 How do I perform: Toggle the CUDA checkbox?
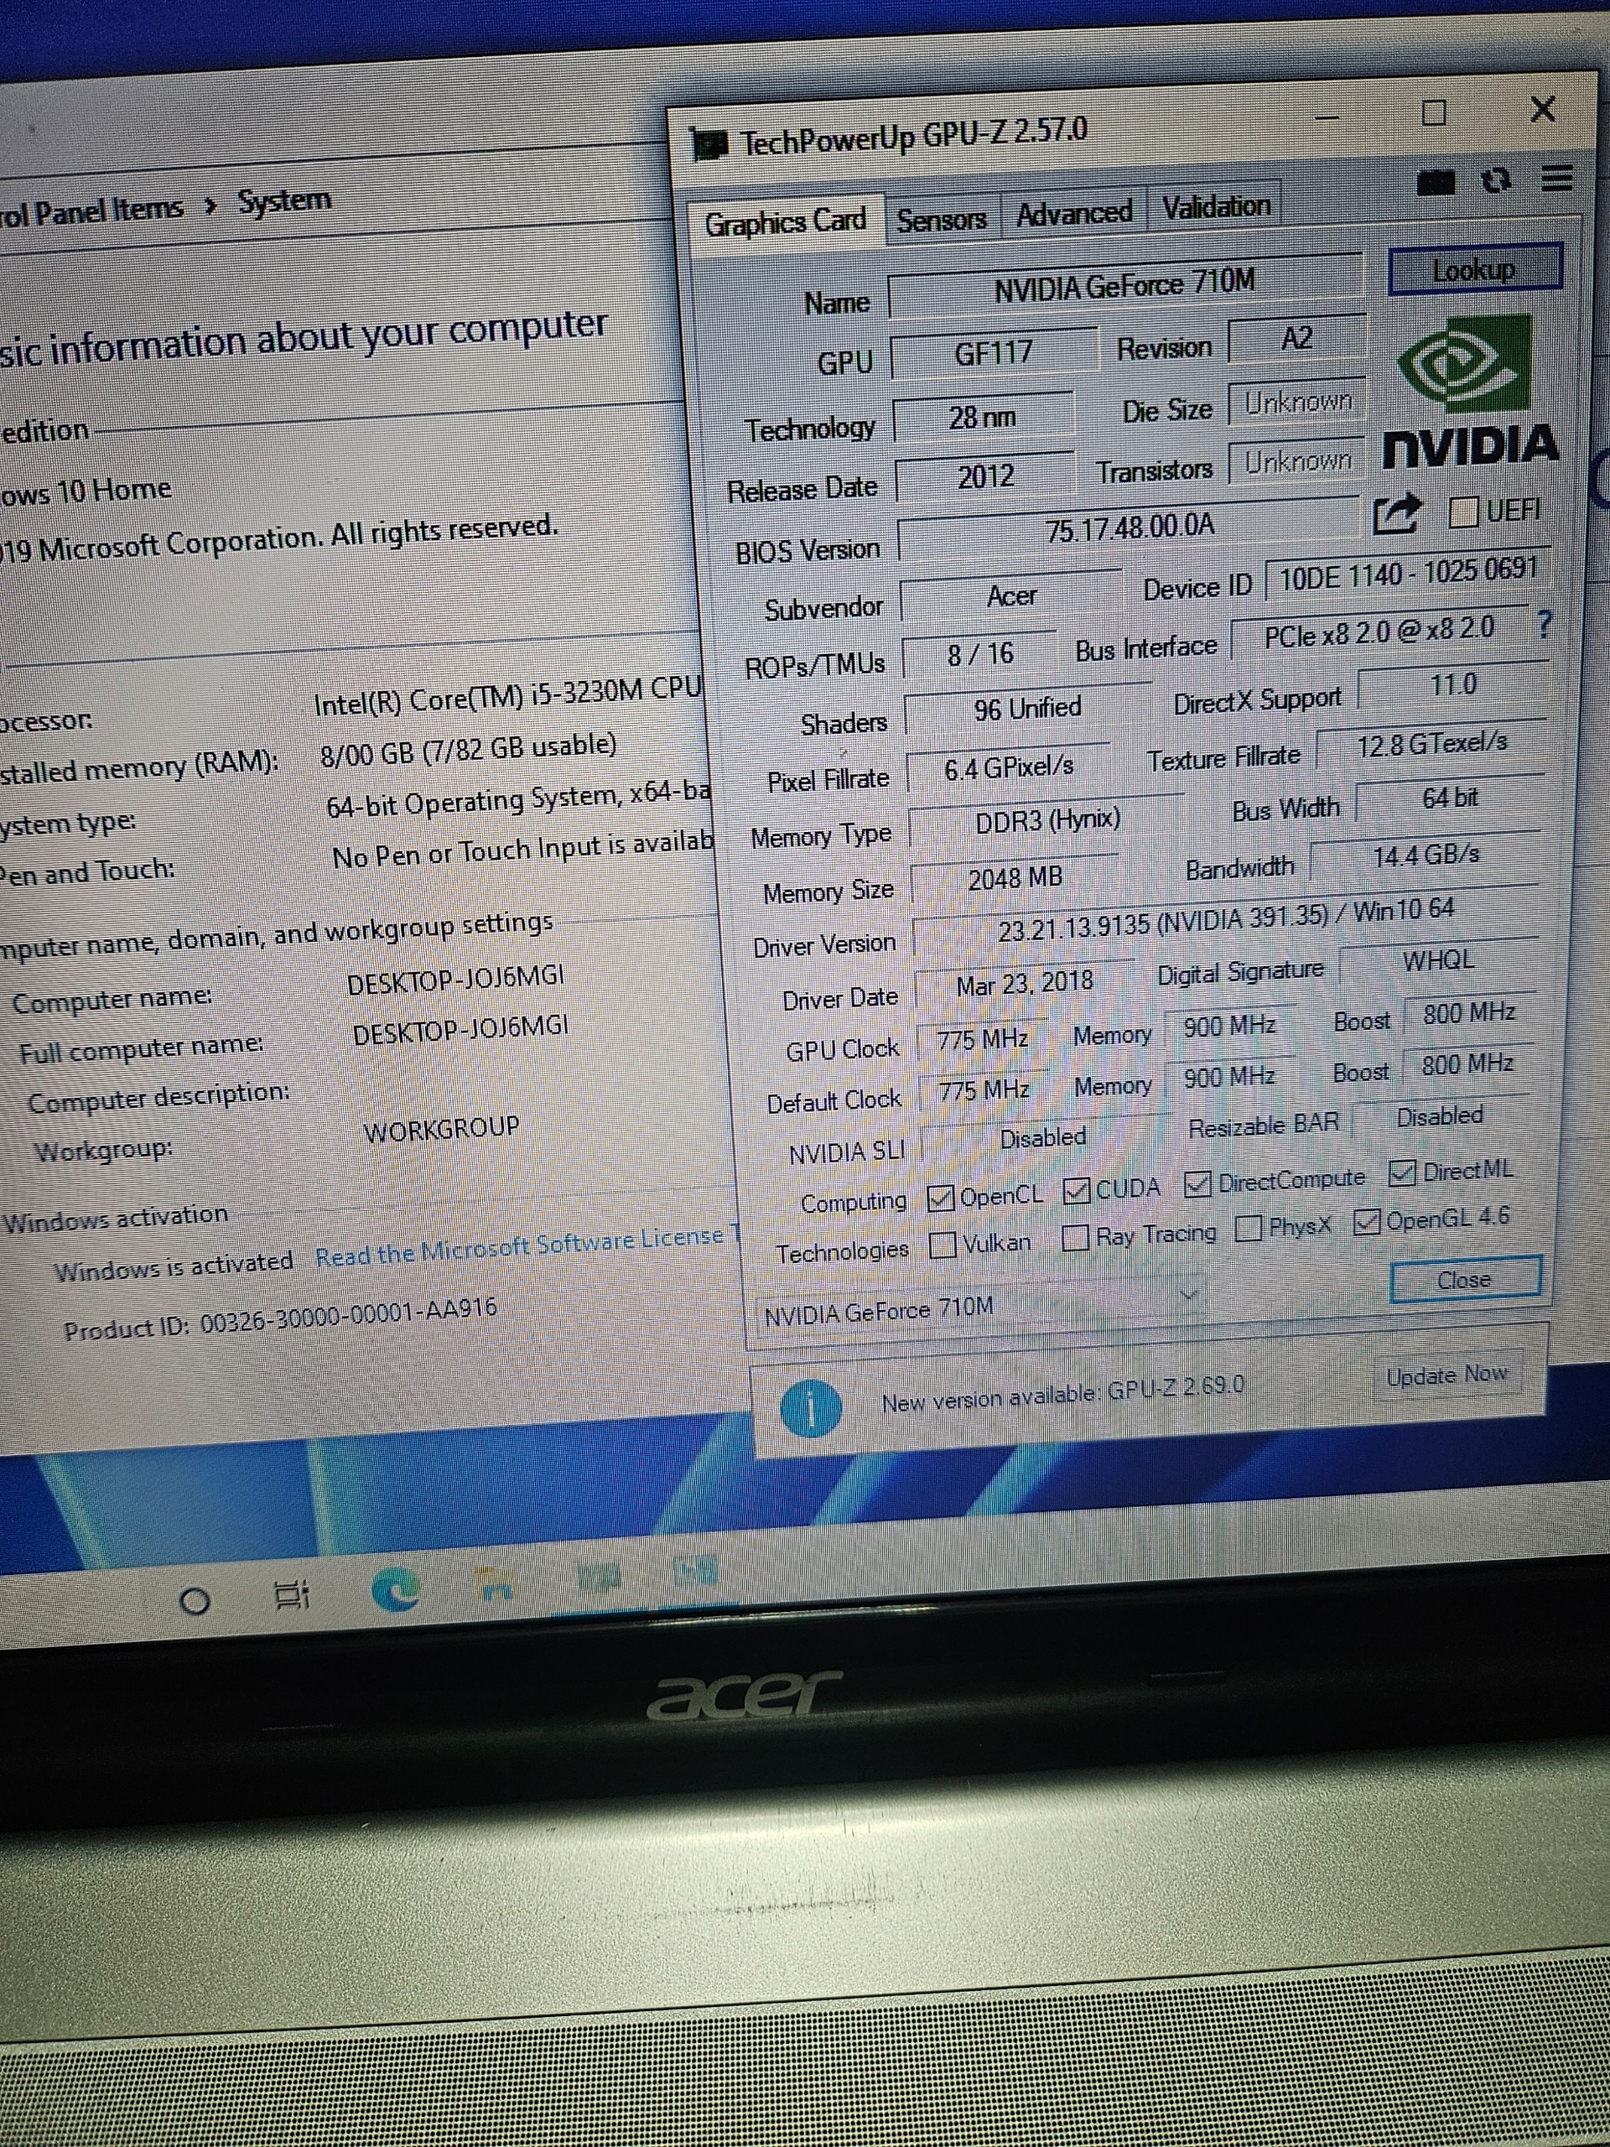(1076, 1191)
